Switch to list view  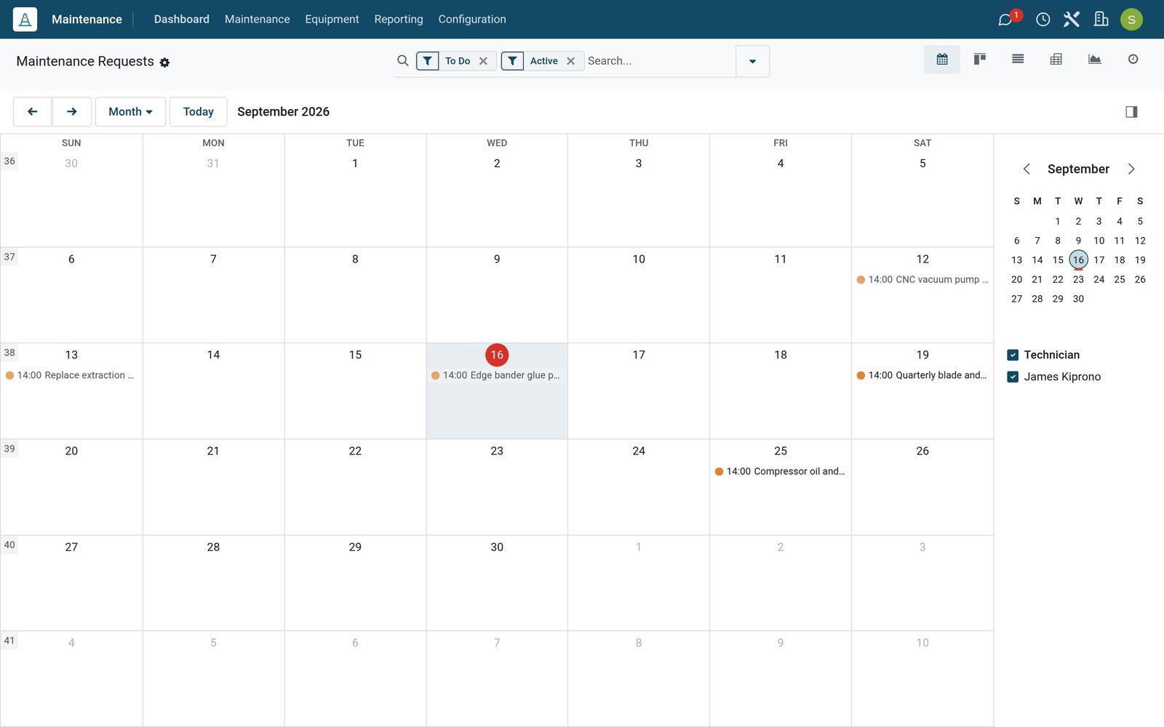click(x=1018, y=60)
